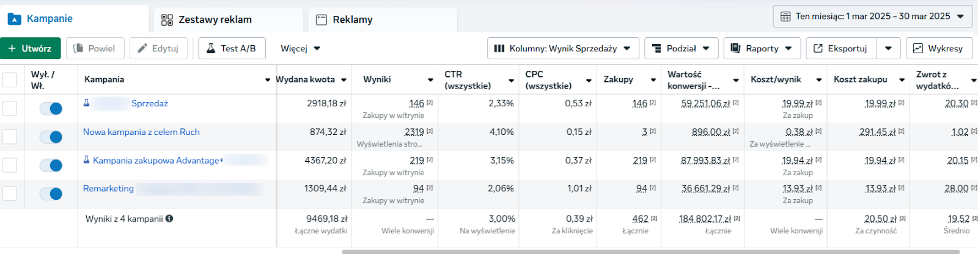Viewport: 978px width, 259px height.
Task: Open the Zakupy column dropdown arrow
Action: click(x=653, y=80)
